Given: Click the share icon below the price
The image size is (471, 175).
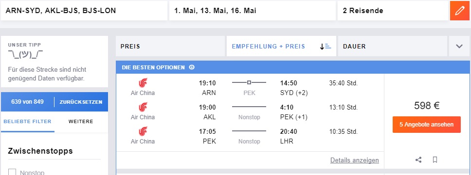Looking at the screenshot, I should (x=418, y=160).
